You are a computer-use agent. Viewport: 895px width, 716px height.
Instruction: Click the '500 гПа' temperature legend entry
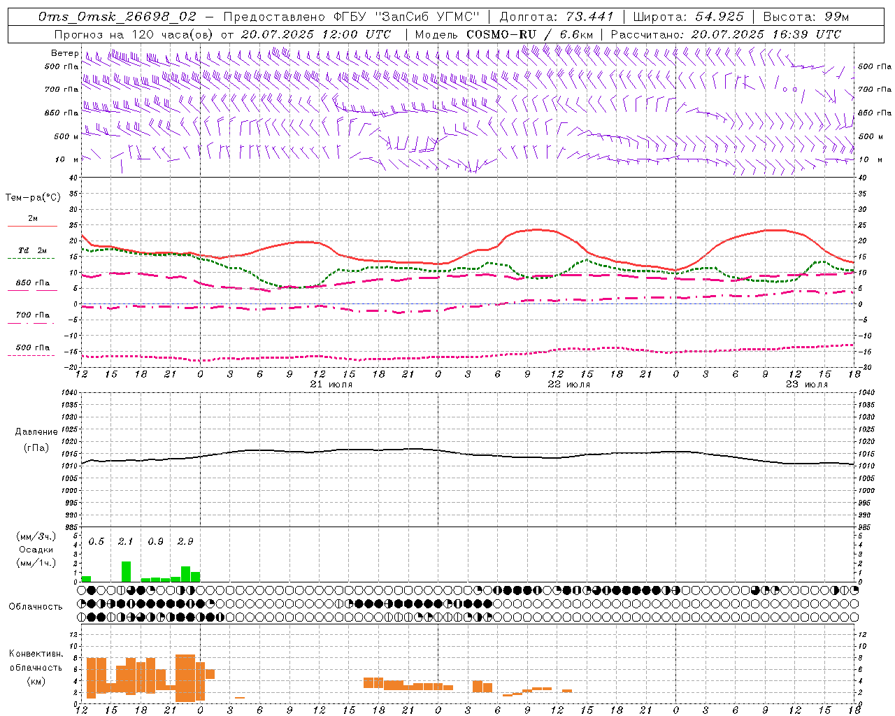point(32,348)
